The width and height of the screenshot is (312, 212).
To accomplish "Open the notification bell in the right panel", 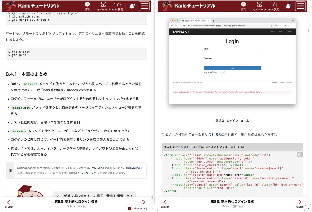I will point(288,6).
